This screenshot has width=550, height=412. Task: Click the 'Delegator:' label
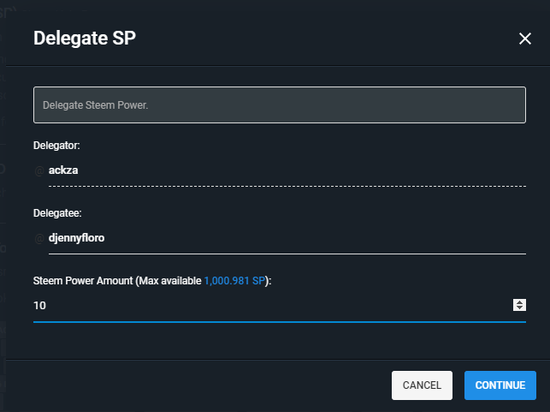click(x=56, y=146)
